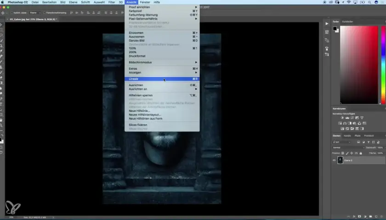Add a Curves adjustment
Image resolution: width=386 pixels, height=220 pixels.
click(x=352, y=118)
